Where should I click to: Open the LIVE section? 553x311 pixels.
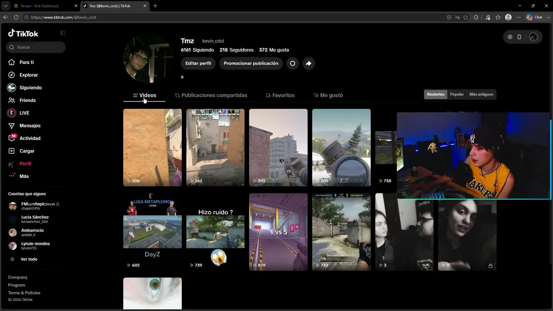24,113
